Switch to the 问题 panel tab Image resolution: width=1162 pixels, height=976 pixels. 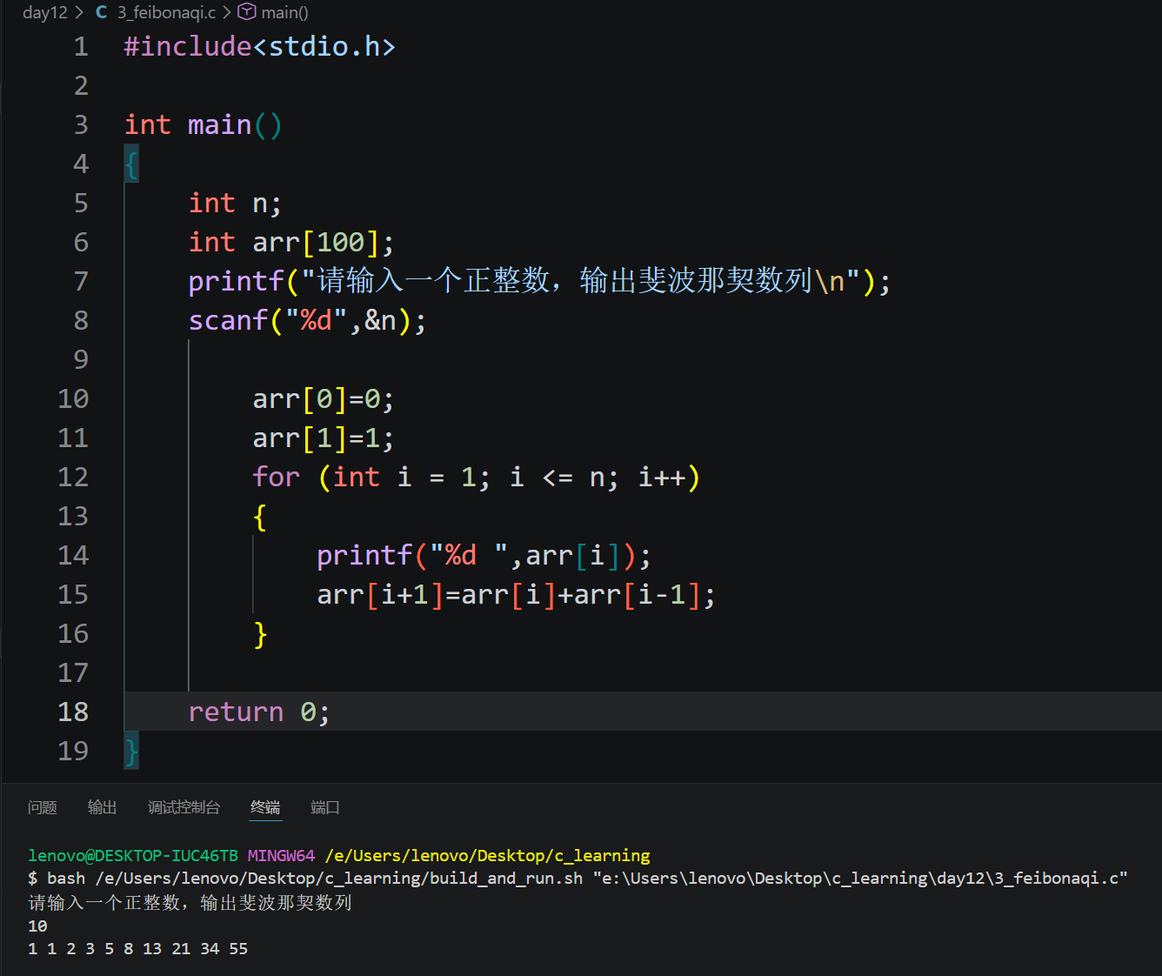pyautogui.click(x=42, y=807)
